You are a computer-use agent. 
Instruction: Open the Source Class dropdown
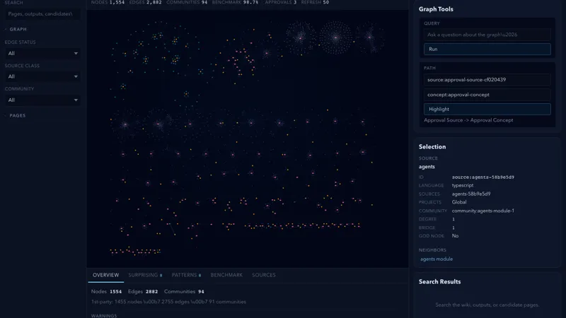42,76
